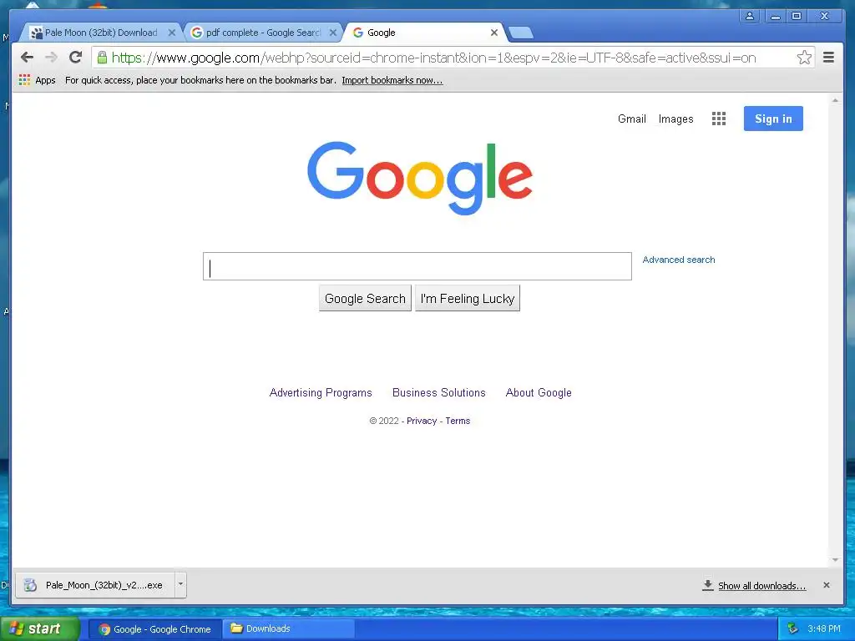
Task: Open the Images link
Action: tap(675, 119)
